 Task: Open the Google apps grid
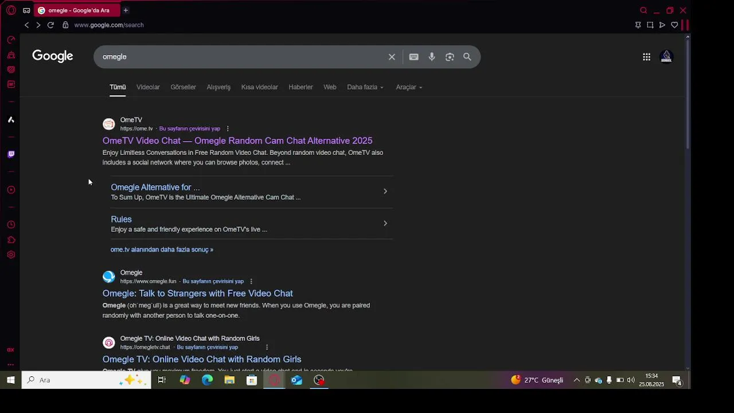click(x=646, y=57)
